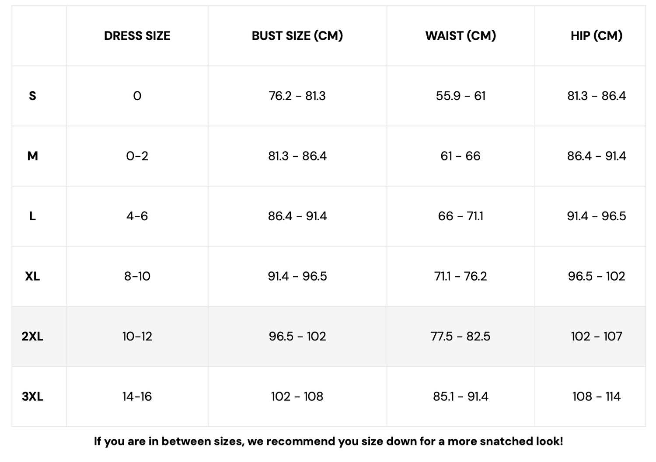Image resolution: width=656 pixels, height=462 pixels.
Task: Click the DRESS SIZE column header
Action: 137,36
